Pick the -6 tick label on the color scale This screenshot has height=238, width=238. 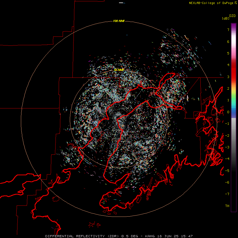click(x=227, y=182)
